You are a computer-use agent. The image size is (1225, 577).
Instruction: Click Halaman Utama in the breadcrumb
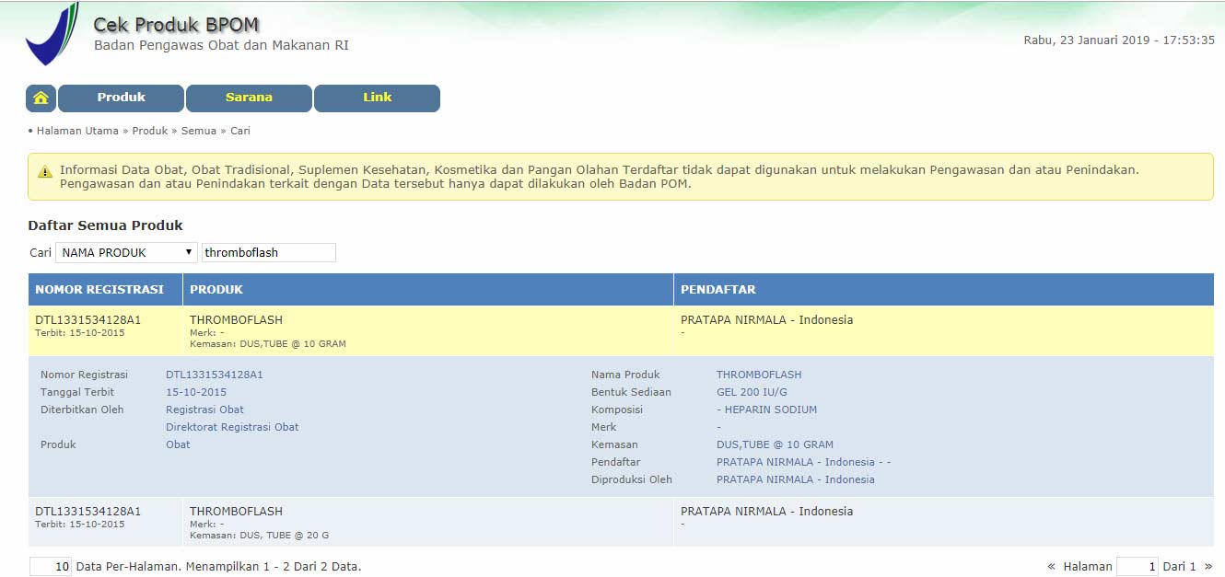[x=77, y=131]
